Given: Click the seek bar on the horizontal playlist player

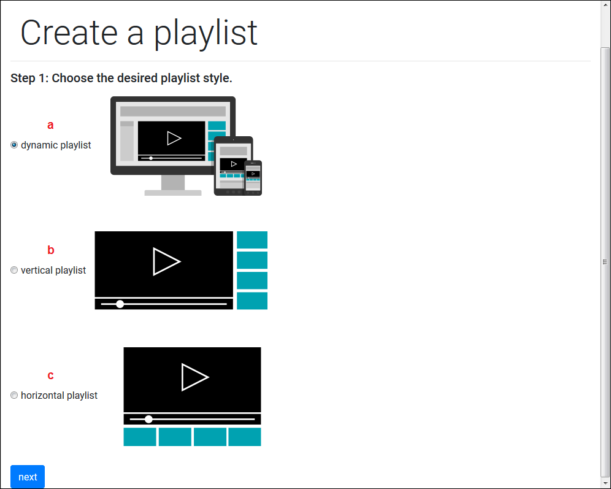Looking at the screenshot, I should 192,419.
